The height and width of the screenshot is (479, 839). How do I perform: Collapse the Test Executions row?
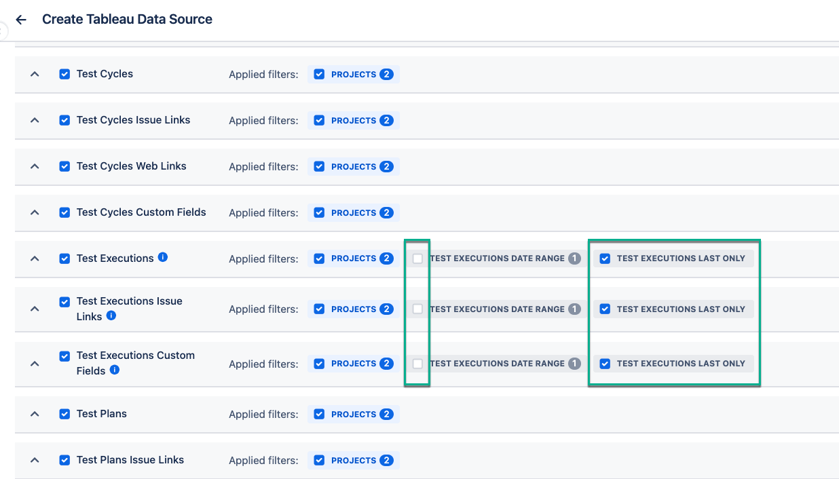tap(35, 258)
